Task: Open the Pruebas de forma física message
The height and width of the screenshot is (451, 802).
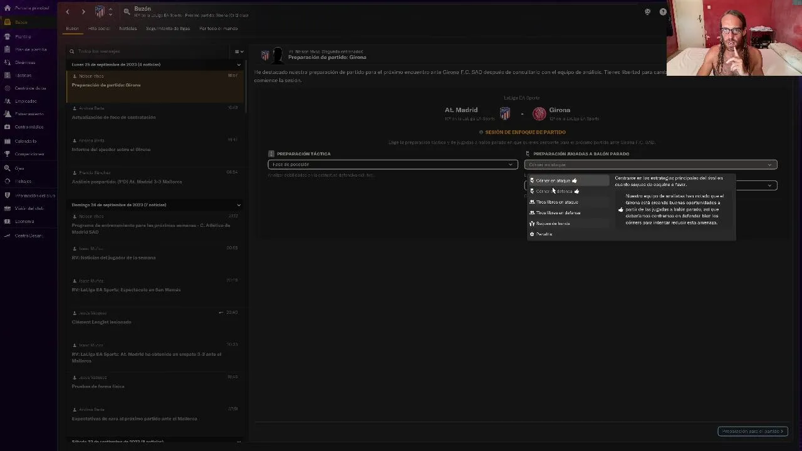Action: tap(155, 387)
